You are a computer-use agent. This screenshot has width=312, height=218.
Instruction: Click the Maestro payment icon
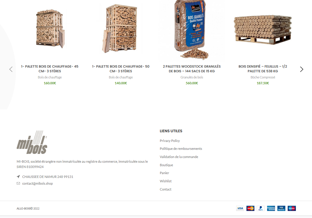[x=292, y=208]
